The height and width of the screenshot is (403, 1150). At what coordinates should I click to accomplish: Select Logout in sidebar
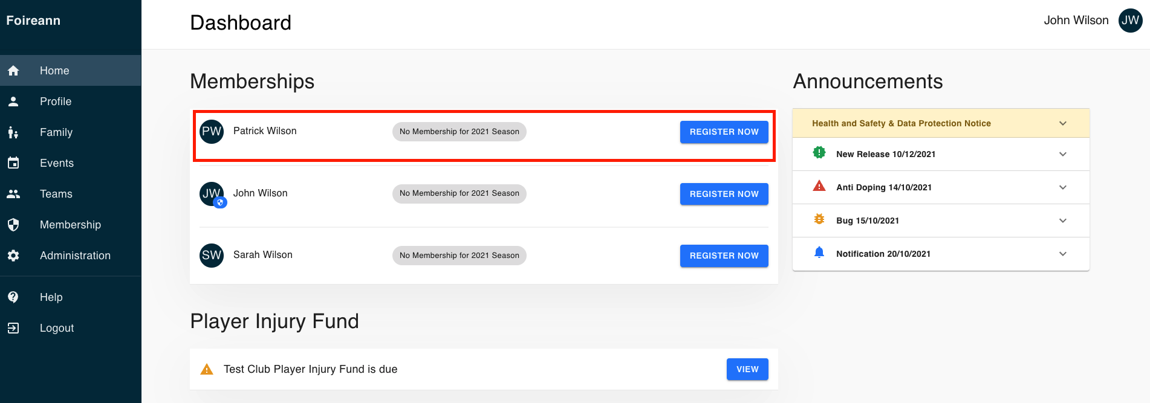coord(71,328)
